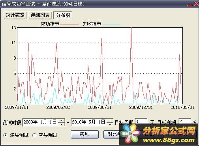Focus the 目标利润 percent input

(185, 122)
